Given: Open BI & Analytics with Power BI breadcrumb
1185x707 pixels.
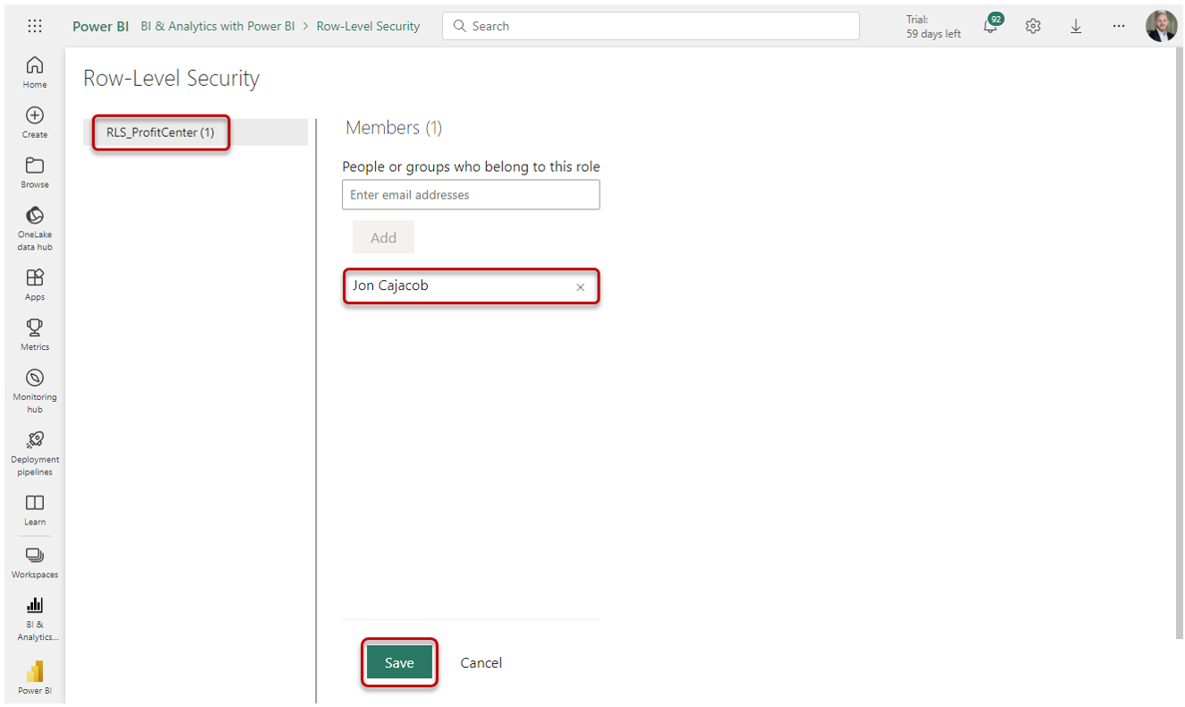Looking at the screenshot, I should tap(217, 26).
